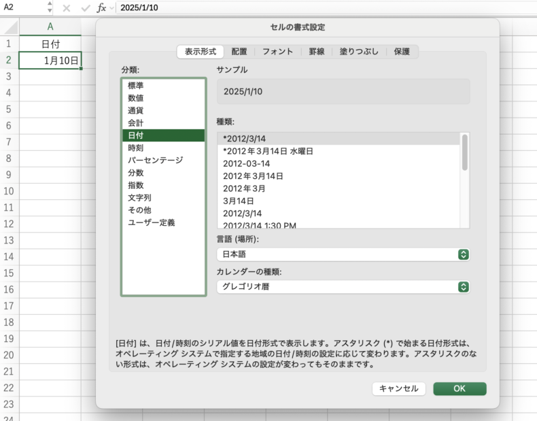Click the fx insert function icon
This screenshot has height=421, width=537.
101,8
